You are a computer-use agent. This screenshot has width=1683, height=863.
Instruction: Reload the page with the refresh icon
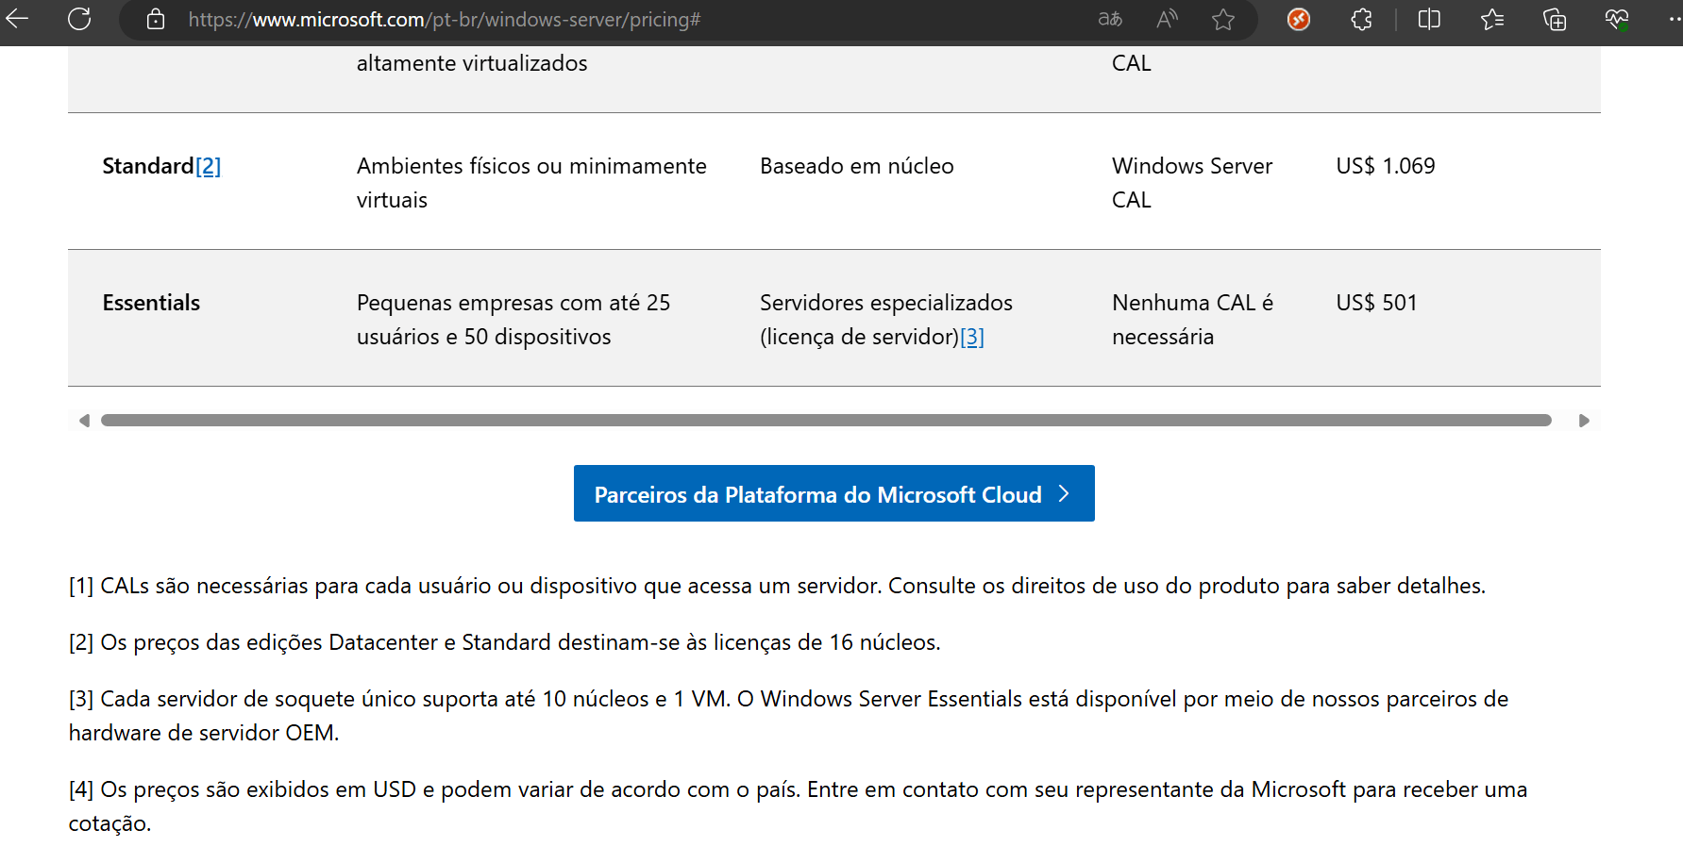[x=79, y=19]
